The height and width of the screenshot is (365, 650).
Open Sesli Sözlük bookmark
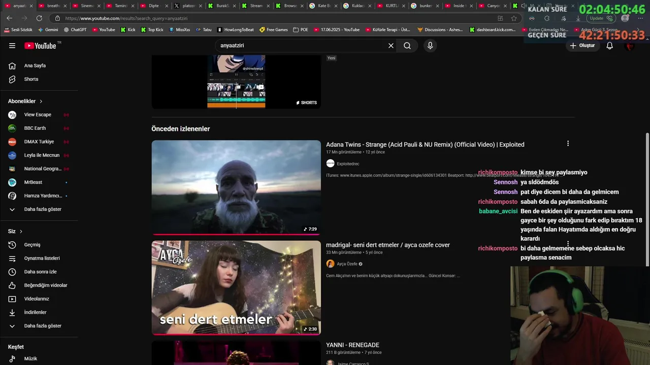click(18, 29)
